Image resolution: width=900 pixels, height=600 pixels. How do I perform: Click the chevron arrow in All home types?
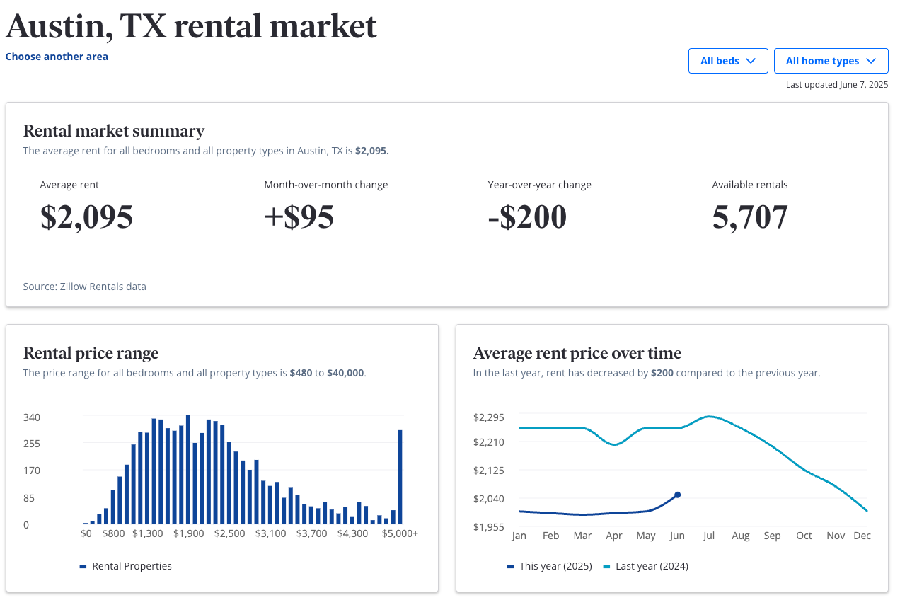(871, 61)
